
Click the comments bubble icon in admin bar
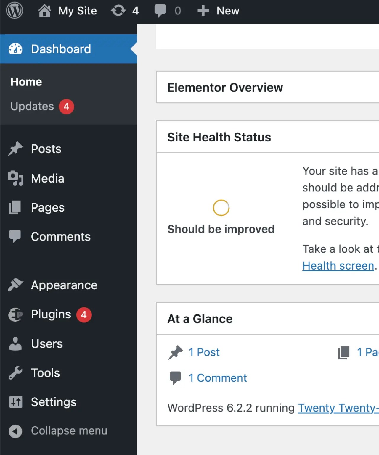pyautogui.click(x=160, y=11)
